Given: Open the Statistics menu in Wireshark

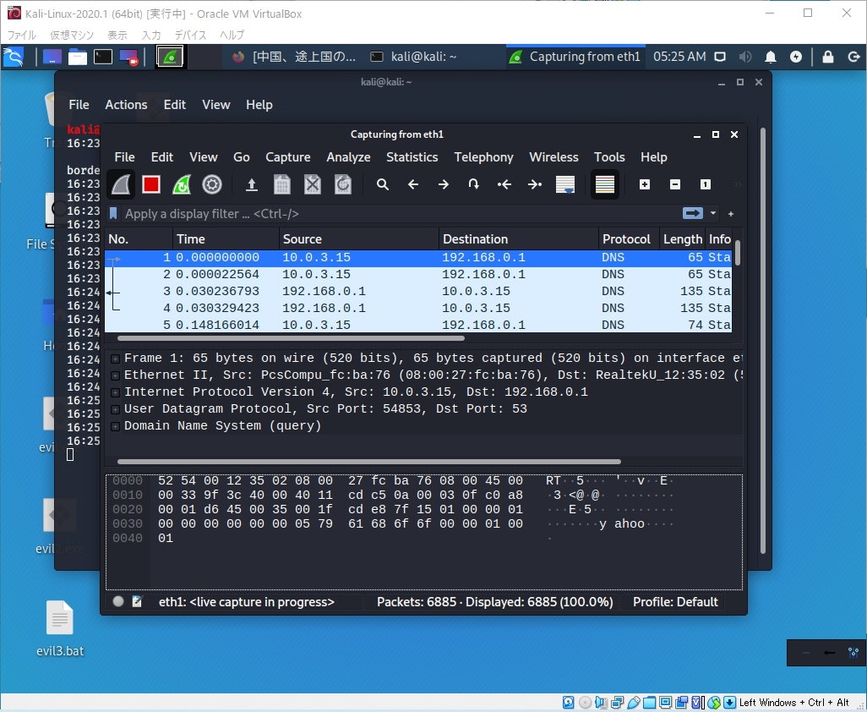Looking at the screenshot, I should pos(412,157).
